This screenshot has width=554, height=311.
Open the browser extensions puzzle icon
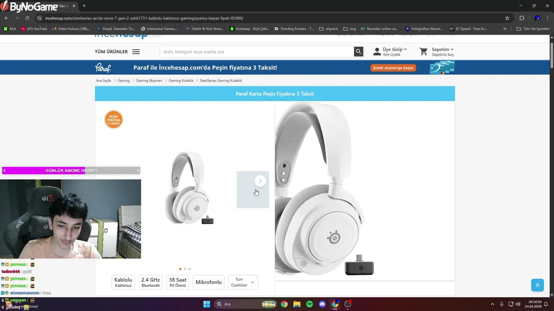[522, 18]
